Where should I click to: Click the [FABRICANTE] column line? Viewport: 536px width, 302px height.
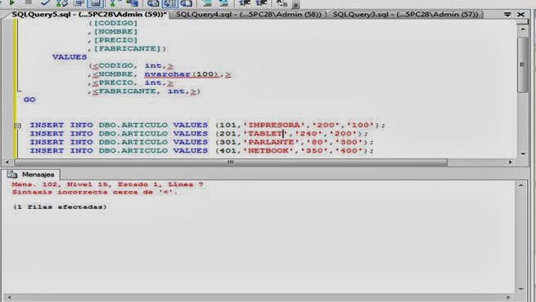tap(127, 49)
